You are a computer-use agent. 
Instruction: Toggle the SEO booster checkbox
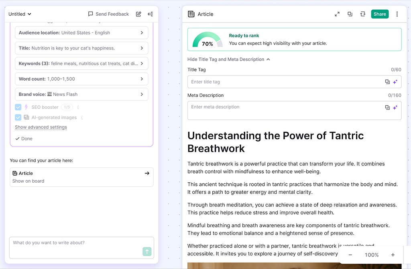click(x=18, y=107)
